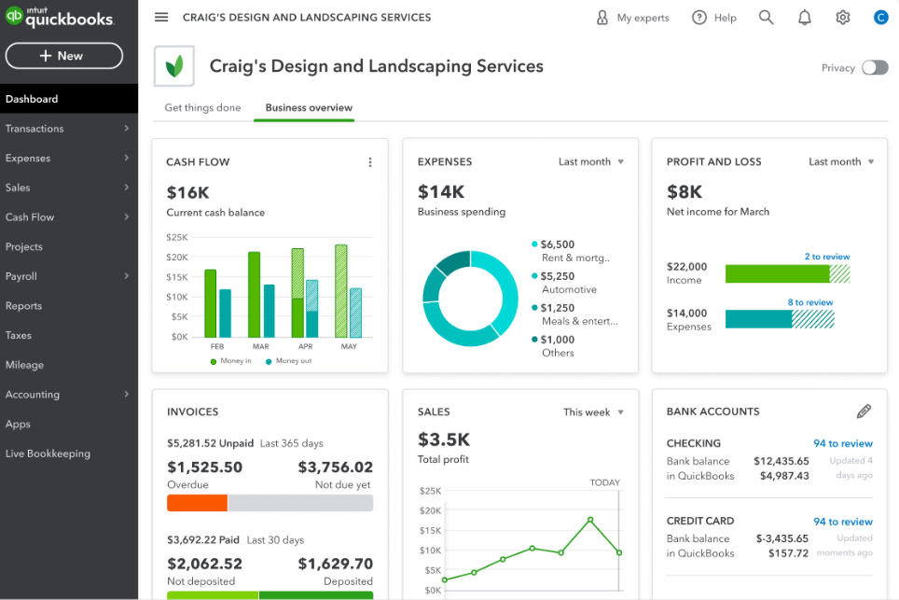Click the orange Overdue invoices bar
Image resolution: width=899 pixels, height=600 pixels.
click(x=197, y=503)
